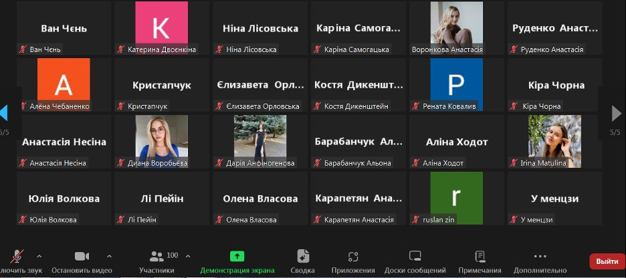The height and width of the screenshot is (278, 626).
Task: Expand audio options chevron next to microphone
Action: pos(39,256)
